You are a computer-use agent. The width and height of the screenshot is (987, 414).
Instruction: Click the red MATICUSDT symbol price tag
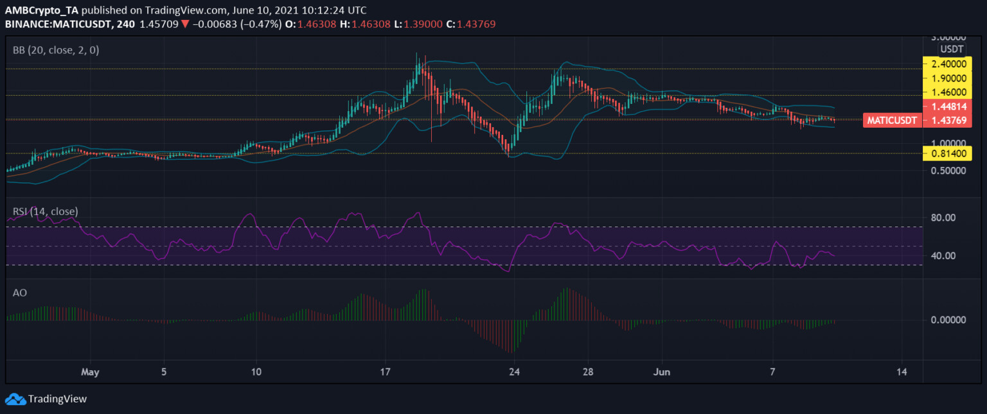coord(891,119)
